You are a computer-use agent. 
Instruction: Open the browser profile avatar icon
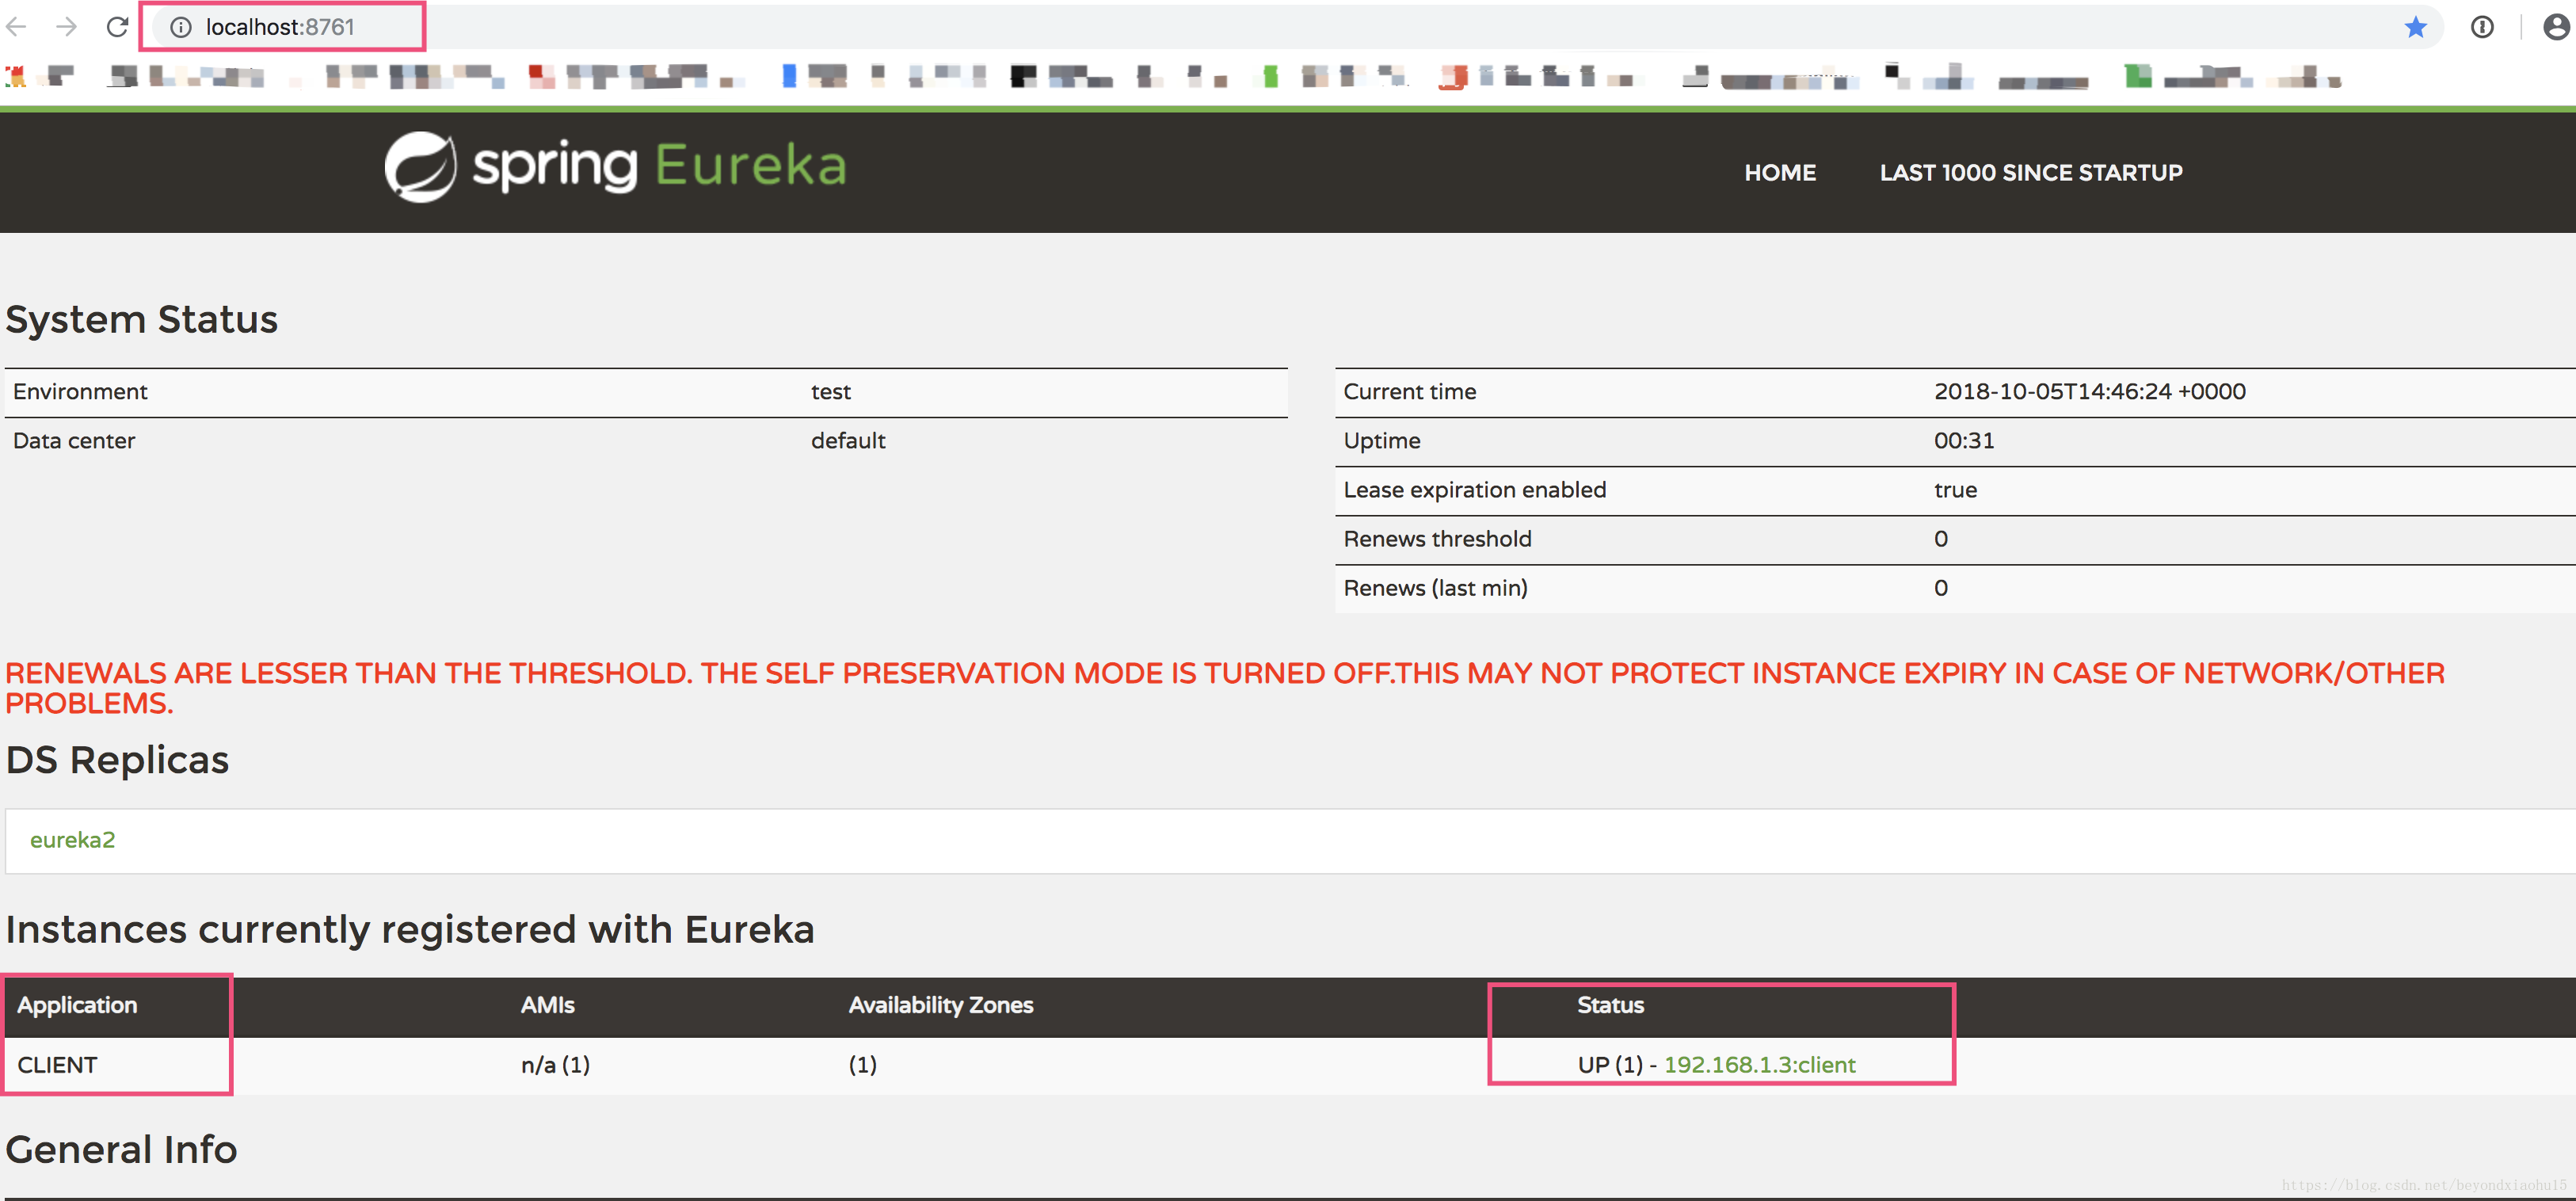2556,27
